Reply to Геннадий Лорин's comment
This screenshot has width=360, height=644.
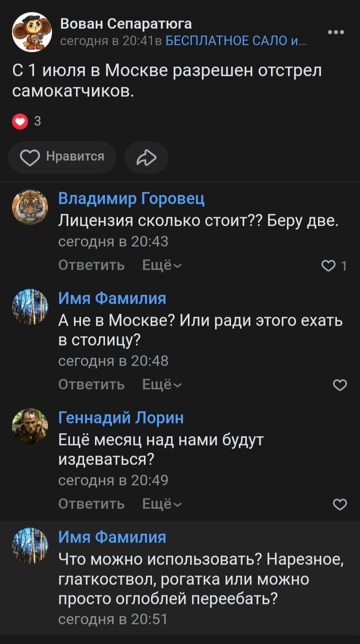92,504
